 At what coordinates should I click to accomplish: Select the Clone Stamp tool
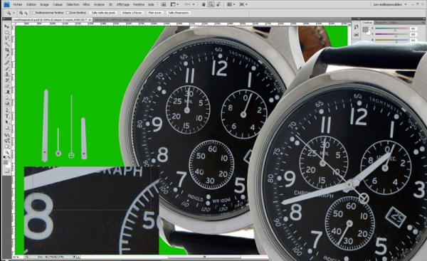(7, 75)
